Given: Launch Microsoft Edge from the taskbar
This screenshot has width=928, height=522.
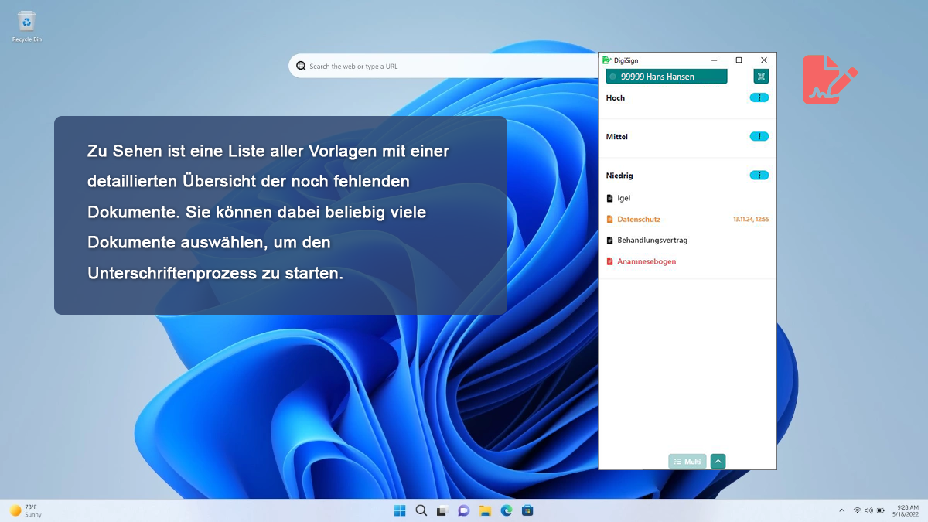Looking at the screenshot, I should point(507,510).
